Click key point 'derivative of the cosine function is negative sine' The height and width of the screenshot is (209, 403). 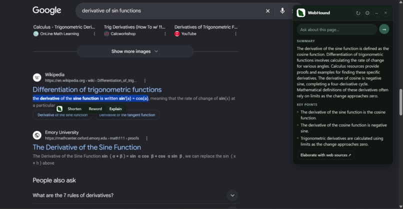(x=343, y=128)
